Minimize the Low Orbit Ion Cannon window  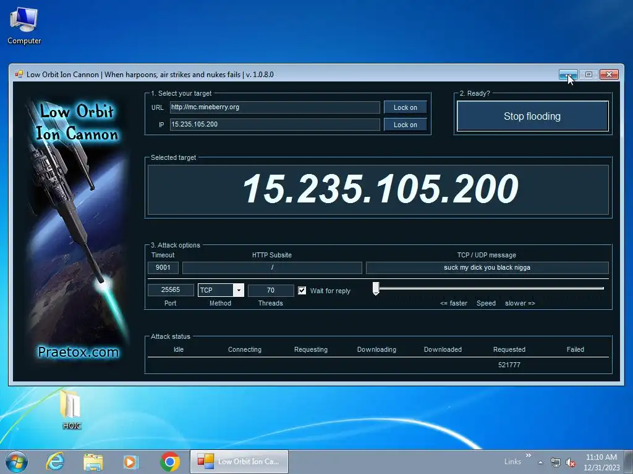[x=569, y=74]
